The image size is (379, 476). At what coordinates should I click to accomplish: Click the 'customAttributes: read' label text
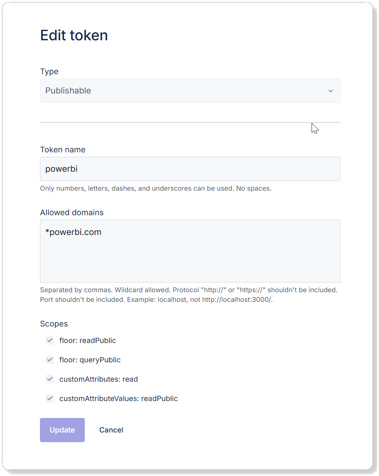[98, 379]
